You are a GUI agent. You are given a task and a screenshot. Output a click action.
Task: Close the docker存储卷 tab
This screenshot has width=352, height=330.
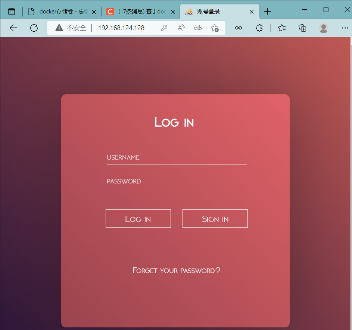pyautogui.click(x=94, y=12)
